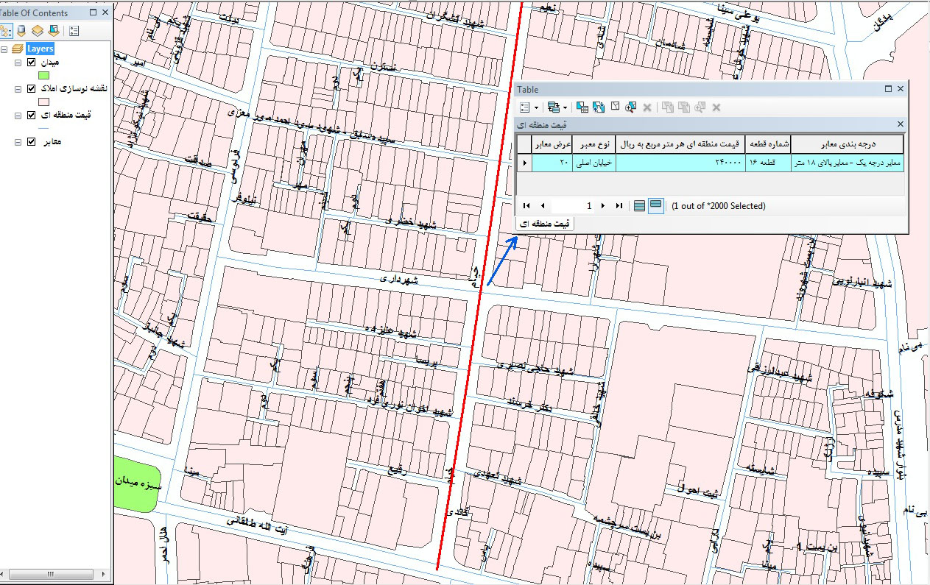Viewport: 930px width, 585px height.
Task: Hide the معابر layer via checkbox
Action: coord(31,142)
